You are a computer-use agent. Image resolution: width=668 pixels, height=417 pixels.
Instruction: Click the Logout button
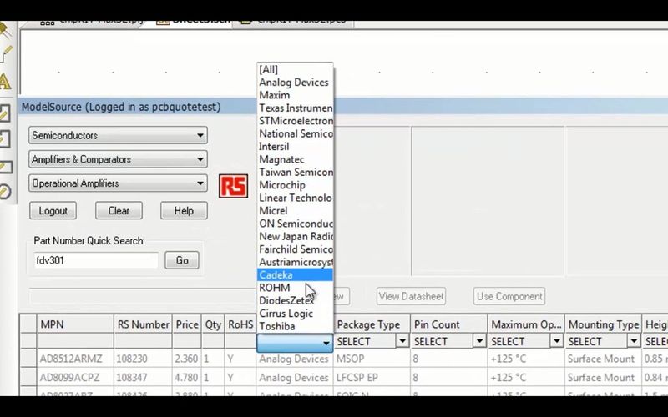coord(53,211)
